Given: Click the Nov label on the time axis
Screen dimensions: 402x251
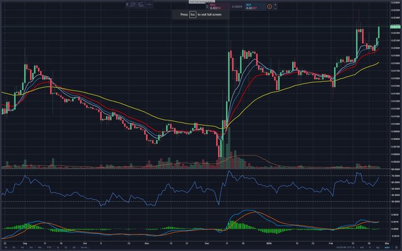Looking at the screenshot, I should [146, 243].
